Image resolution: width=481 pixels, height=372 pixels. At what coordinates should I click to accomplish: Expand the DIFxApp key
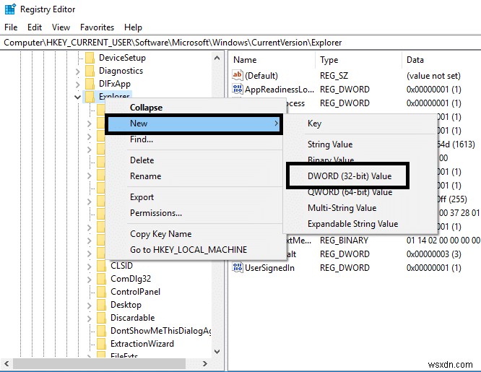77,85
